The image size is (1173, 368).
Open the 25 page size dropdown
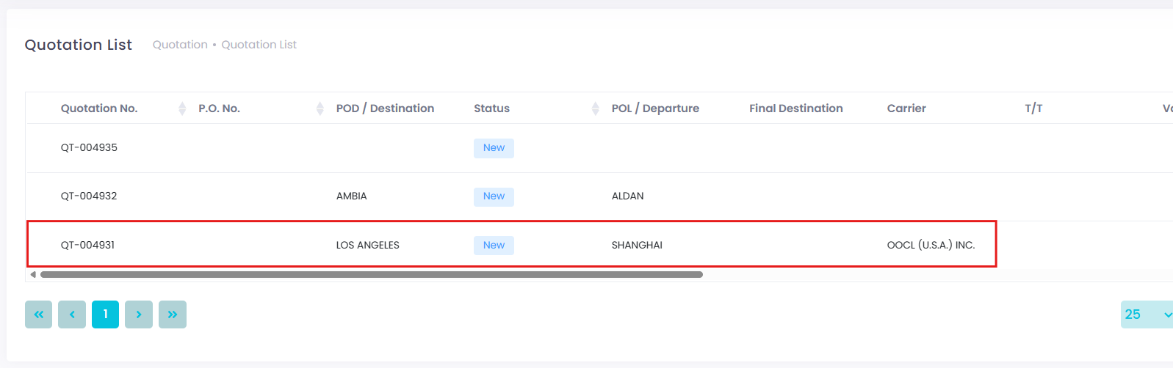click(x=1147, y=314)
